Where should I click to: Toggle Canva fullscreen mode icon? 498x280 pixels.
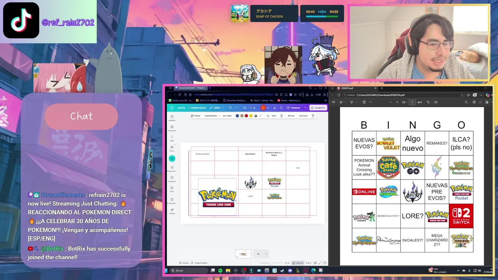pyautogui.click(x=320, y=263)
